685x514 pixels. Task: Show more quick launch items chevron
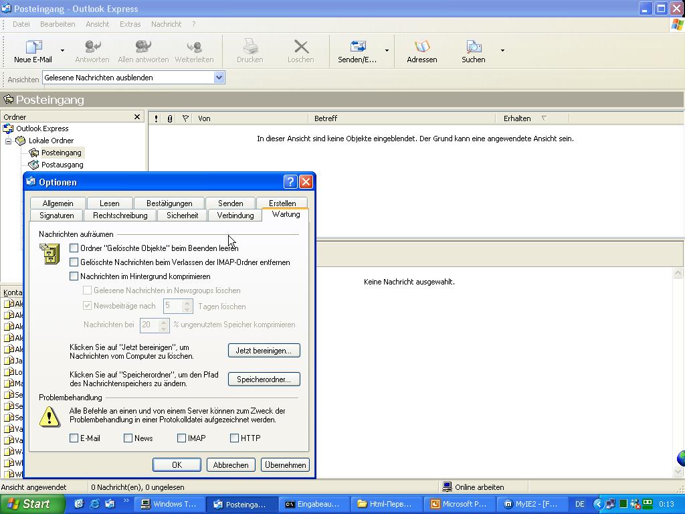126,501
